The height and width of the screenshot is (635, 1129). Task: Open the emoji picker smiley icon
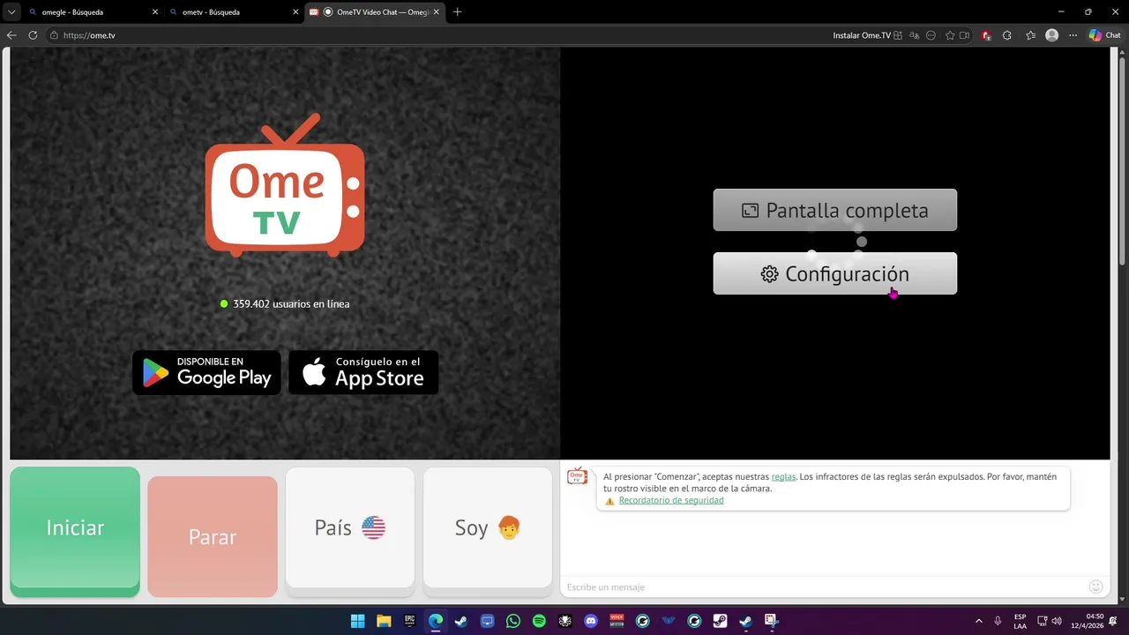1096,586
